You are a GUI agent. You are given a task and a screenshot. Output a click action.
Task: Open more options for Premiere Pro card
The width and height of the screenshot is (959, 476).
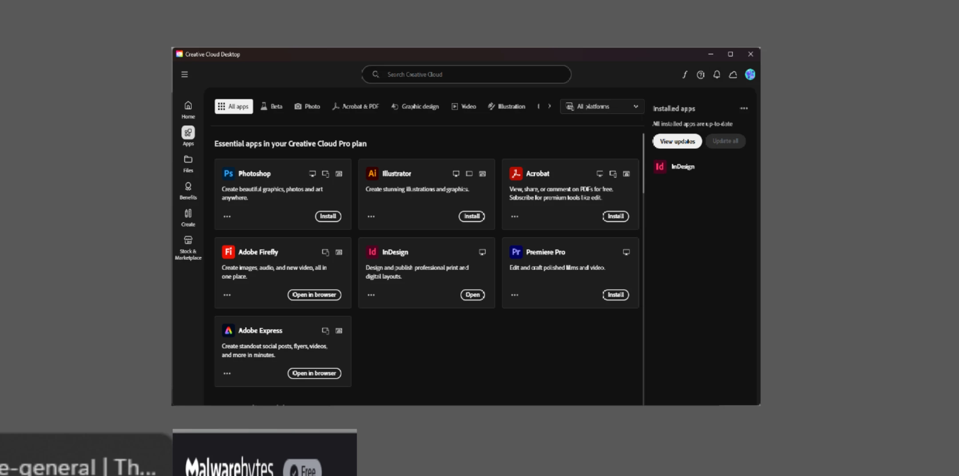tap(515, 295)
